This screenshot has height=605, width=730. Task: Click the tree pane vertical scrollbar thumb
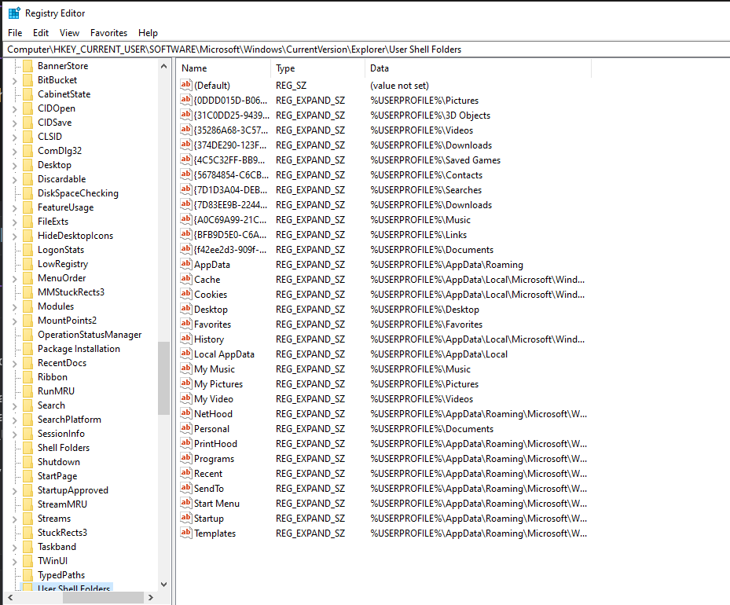coord(164,378)
